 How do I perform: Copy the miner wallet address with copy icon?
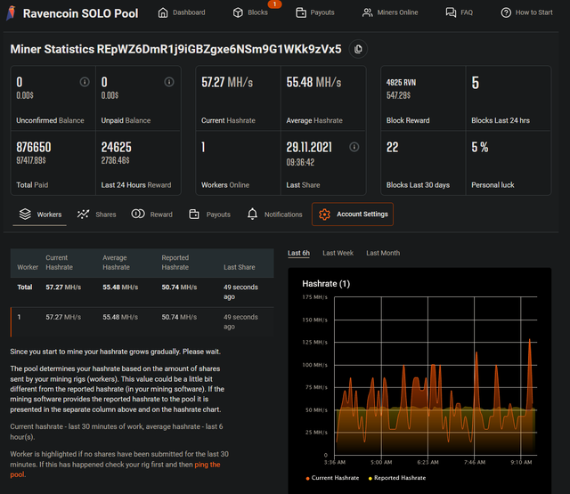coord(358,49)
